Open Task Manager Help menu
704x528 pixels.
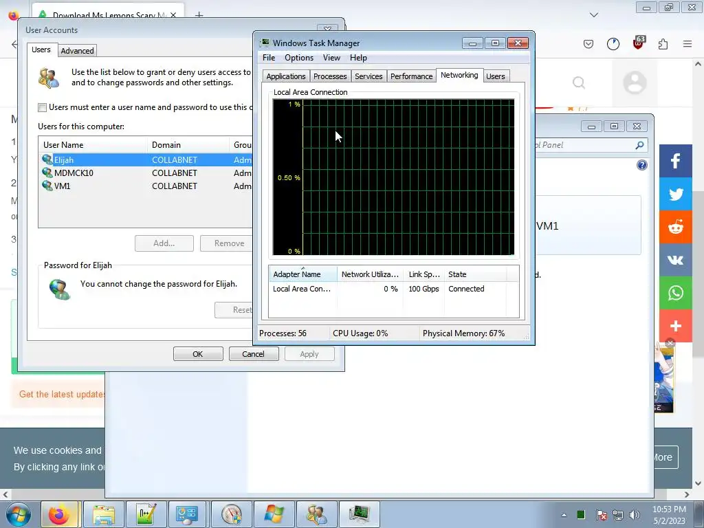[x=358, y=58]
